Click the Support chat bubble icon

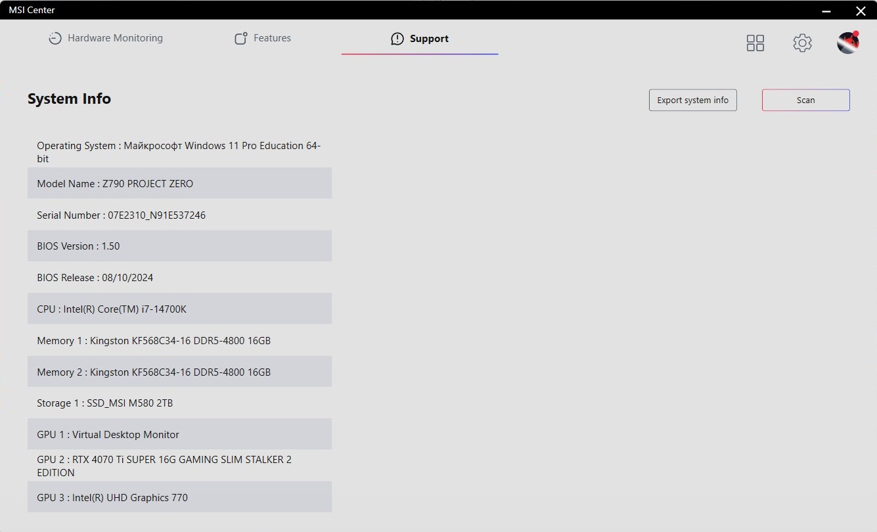(397, 39)
